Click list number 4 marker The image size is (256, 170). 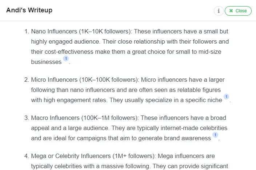click(x=27, y=156)
